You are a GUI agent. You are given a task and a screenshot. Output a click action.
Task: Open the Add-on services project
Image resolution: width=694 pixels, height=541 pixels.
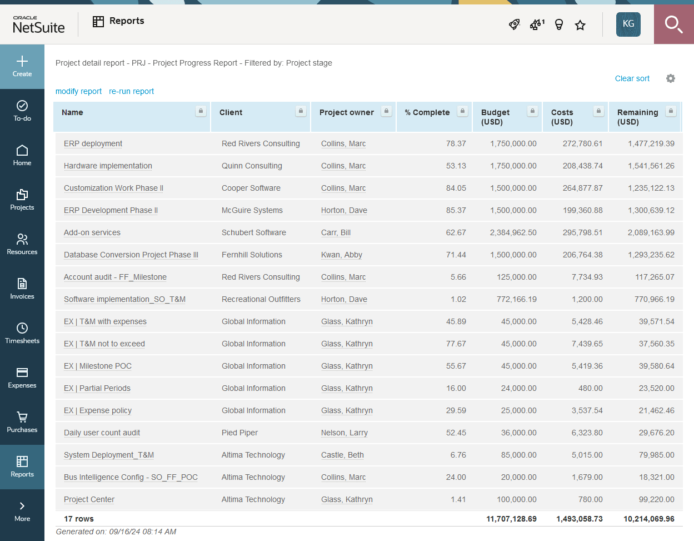pos(92,232)
